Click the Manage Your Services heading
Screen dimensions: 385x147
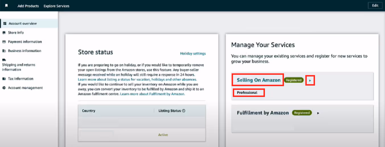263,45
